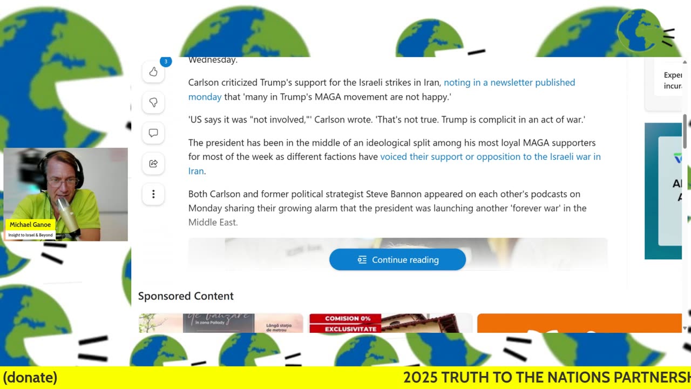691x389 pixels.
Task: Open the orange sponsored ad thumbnail
Action: pos(579,323)
